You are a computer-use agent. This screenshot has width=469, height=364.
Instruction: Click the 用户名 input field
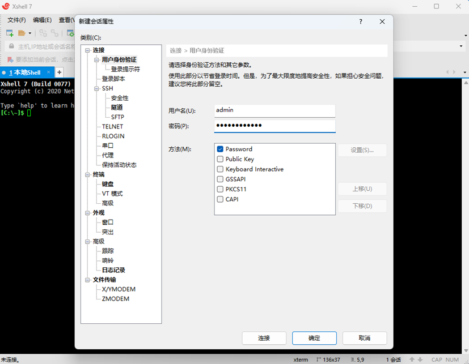point(274,110)
